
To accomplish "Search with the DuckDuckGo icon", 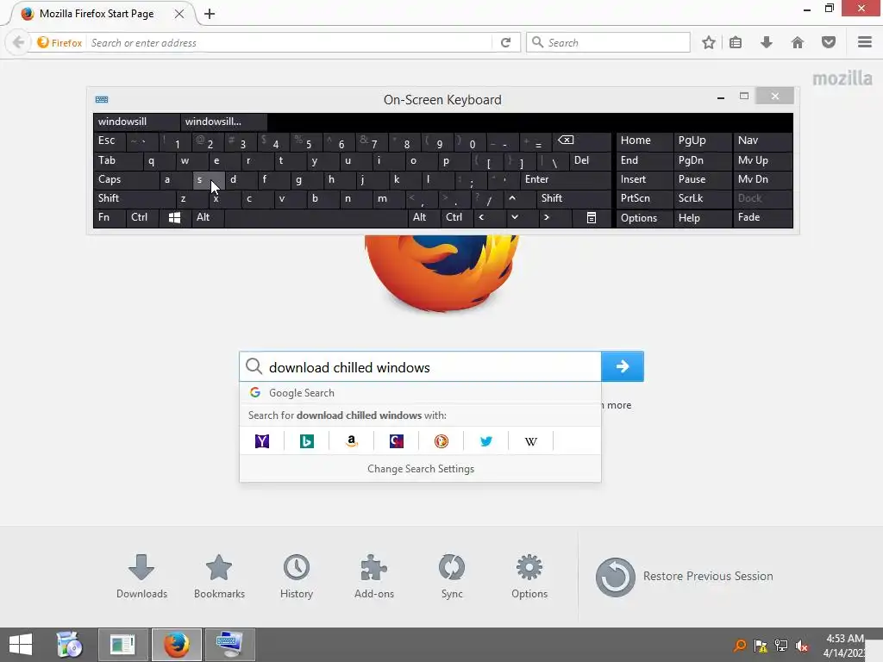I will pos(441,441).
